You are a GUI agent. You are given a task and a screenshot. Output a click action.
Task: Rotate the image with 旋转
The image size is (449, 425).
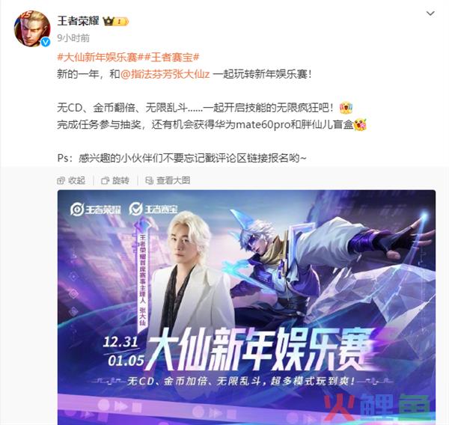tap(115, 180)
